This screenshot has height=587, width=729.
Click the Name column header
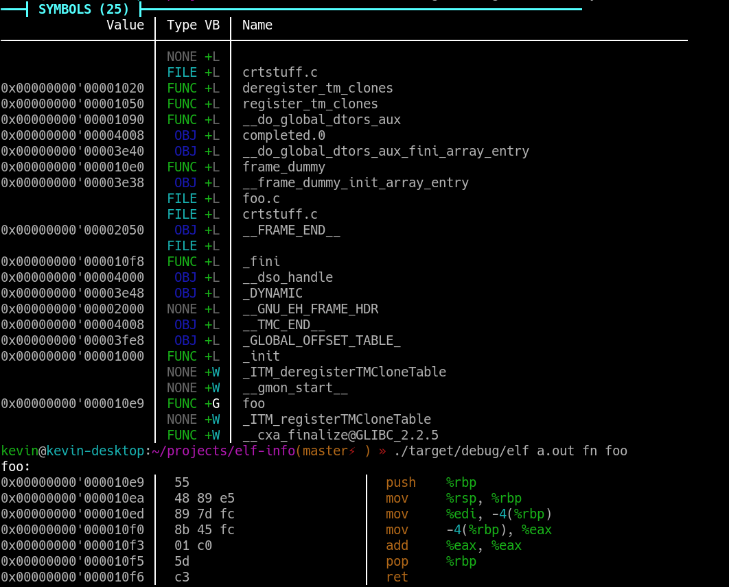coord(257,25)
